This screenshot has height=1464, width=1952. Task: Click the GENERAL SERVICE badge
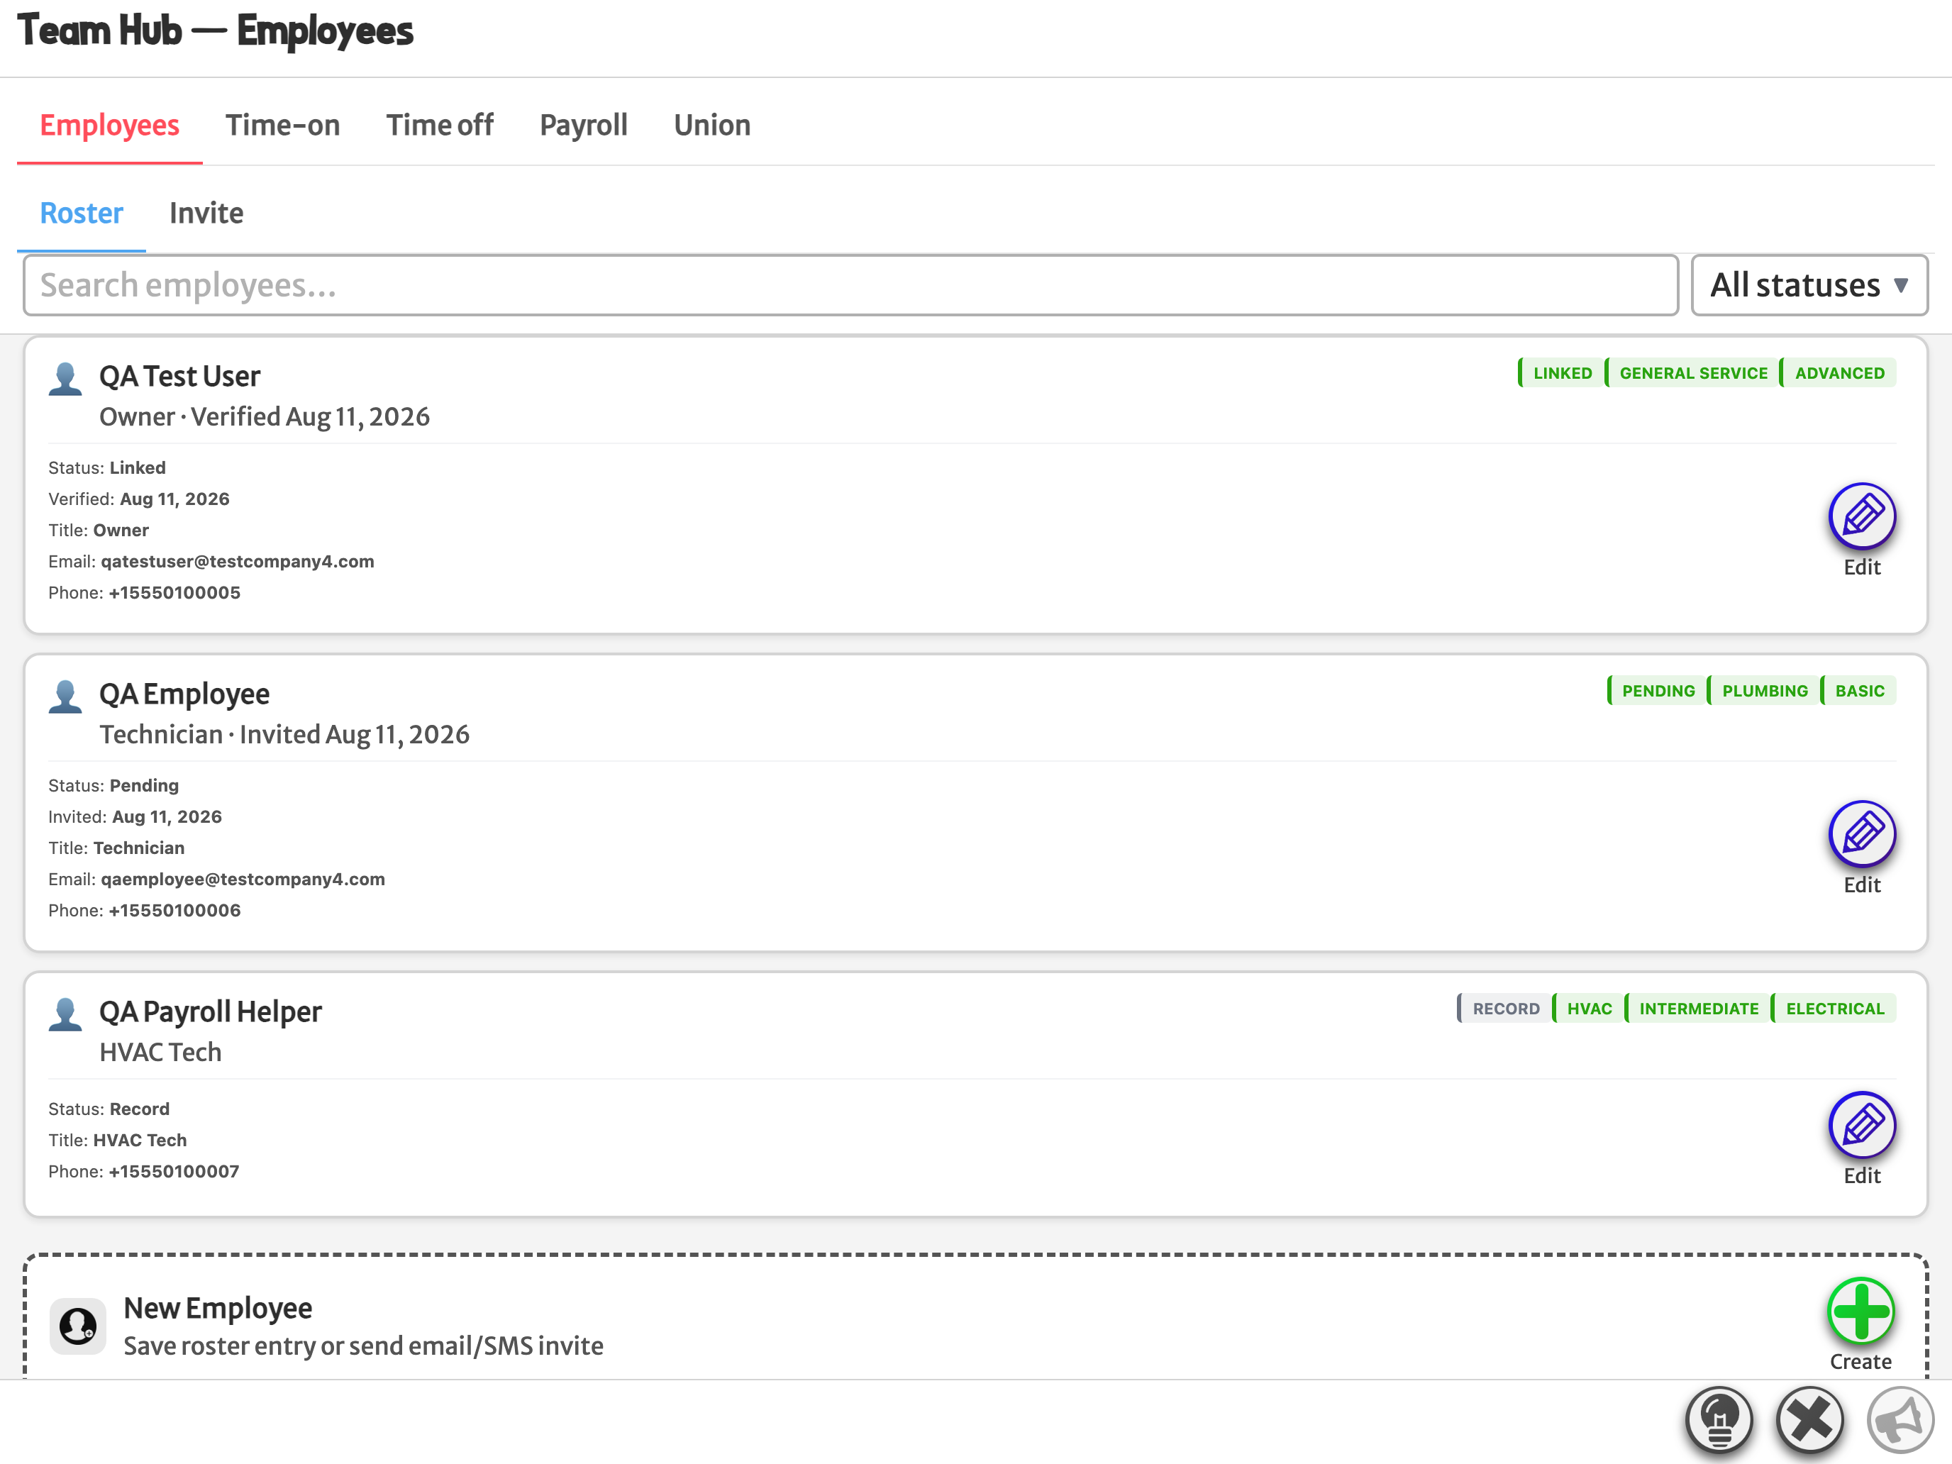click(x=1692, y=373)
